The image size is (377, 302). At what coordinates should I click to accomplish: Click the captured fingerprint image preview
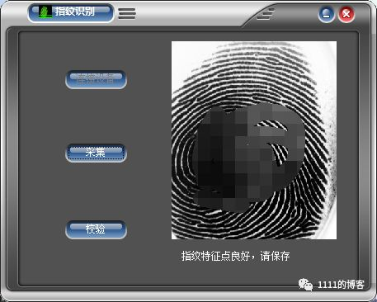point(254,140)
